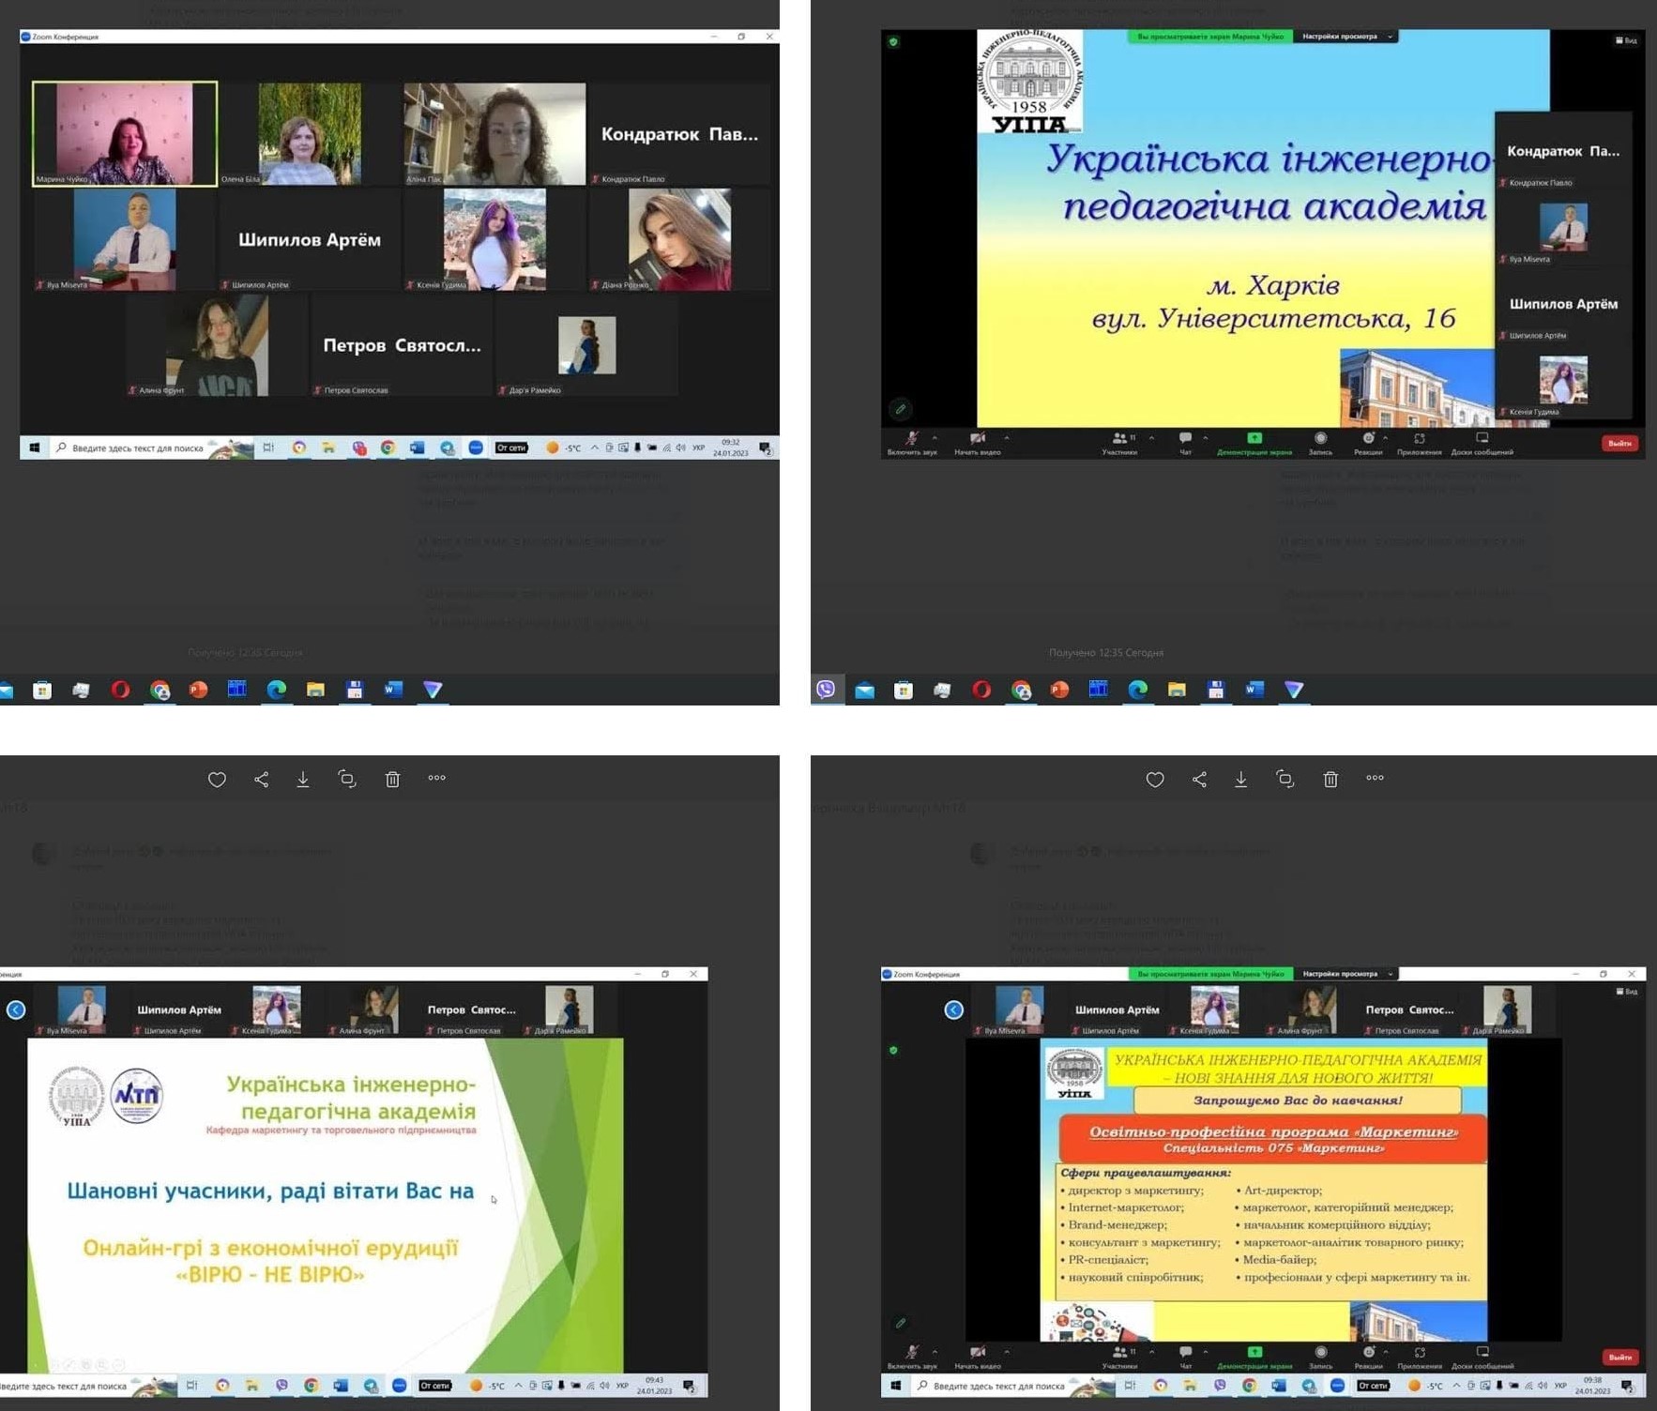Viewport: 1657px width, 1411px height.
Task: Click the Task View icon below the gallery view
Action: pyautogui.click(x=268, y=448)
